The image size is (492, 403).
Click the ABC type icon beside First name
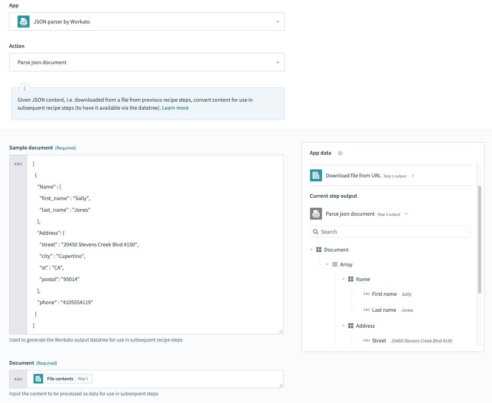coord(366,294)
